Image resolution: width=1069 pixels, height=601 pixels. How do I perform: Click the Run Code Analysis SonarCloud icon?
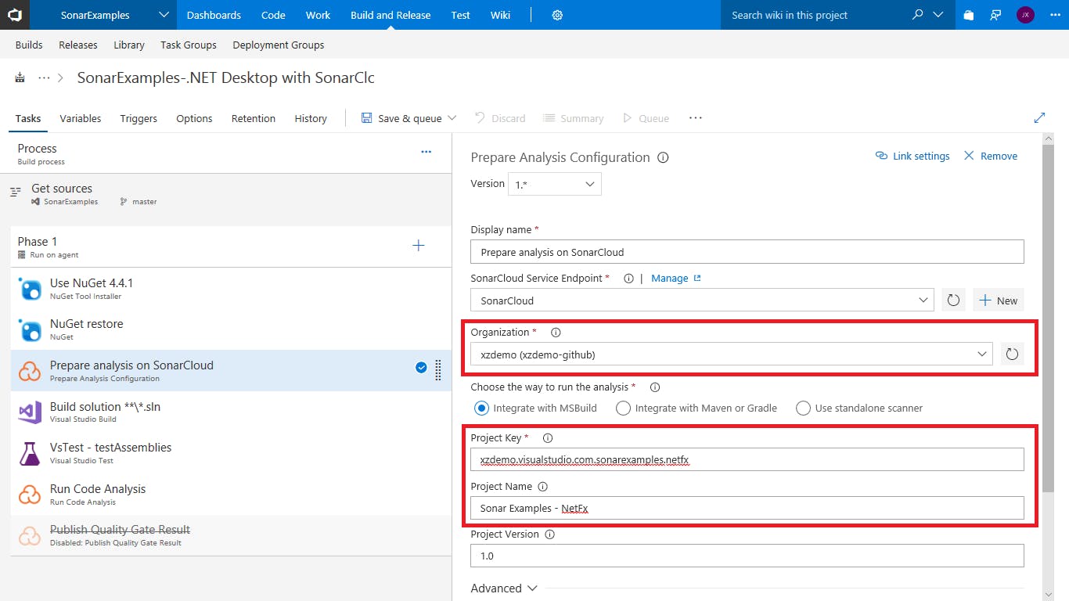click(30, 495)
